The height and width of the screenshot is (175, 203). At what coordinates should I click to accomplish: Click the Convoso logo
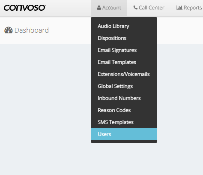pyautogui.click(x=25, y=8)
